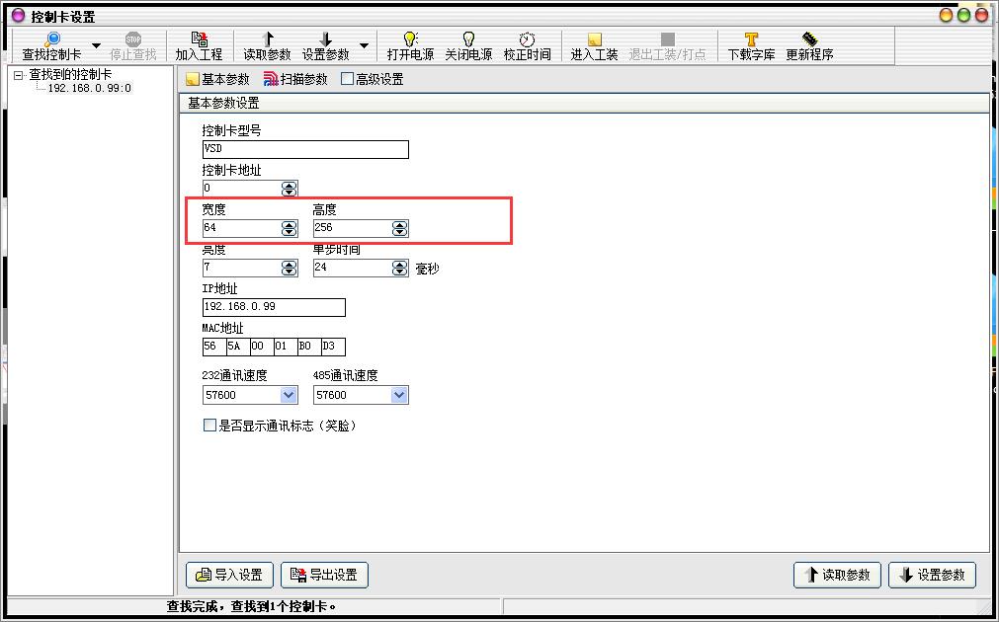Screen dimensions: 999x622
Task: Click the 导入设置 button
Action: [x=228, y=575]
